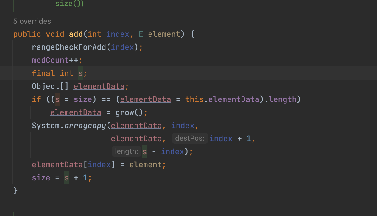This screenshot has width=377, height=216.
Task: Open the "5 overrides" inlay hint
Action: 32,21
